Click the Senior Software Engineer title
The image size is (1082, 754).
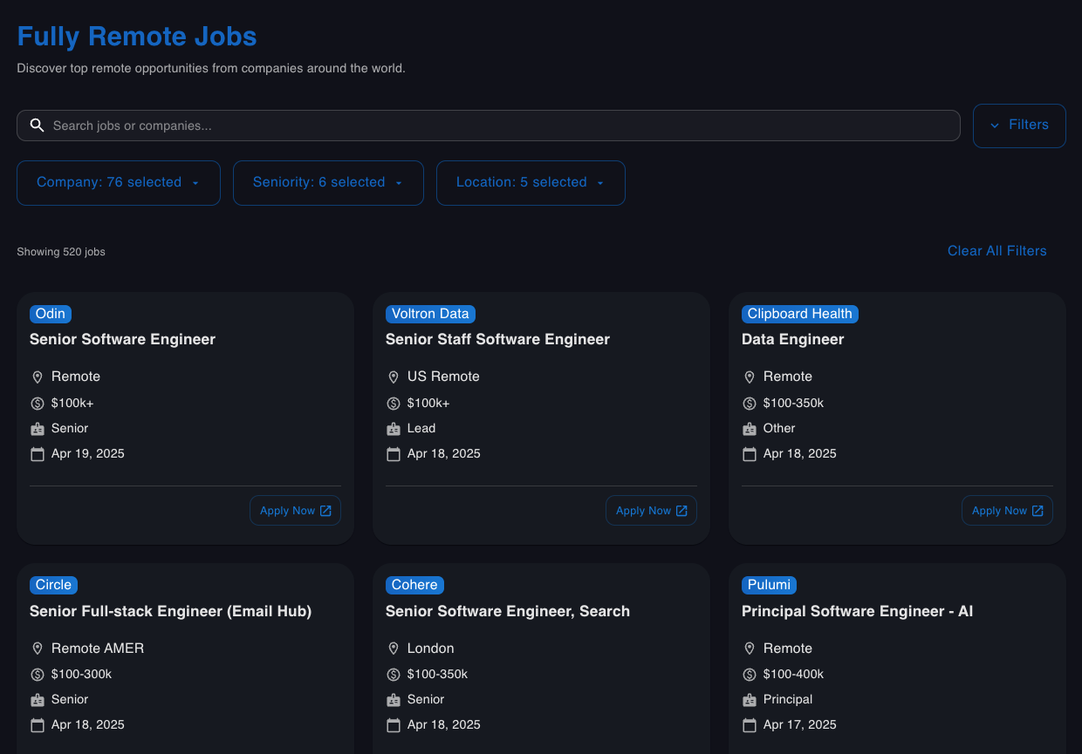pyautogui.click(x=122, y=340)
